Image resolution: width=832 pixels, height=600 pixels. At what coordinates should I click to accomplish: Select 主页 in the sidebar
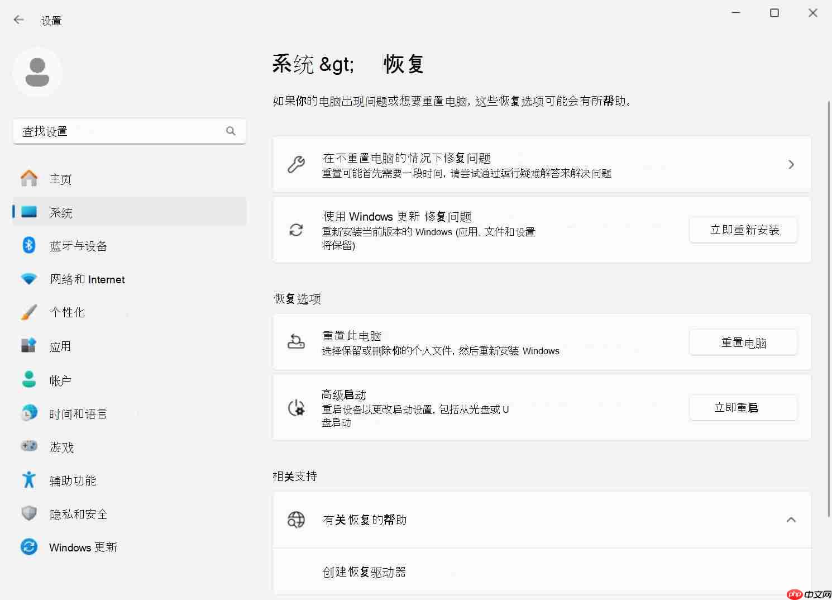click(60, 179)
